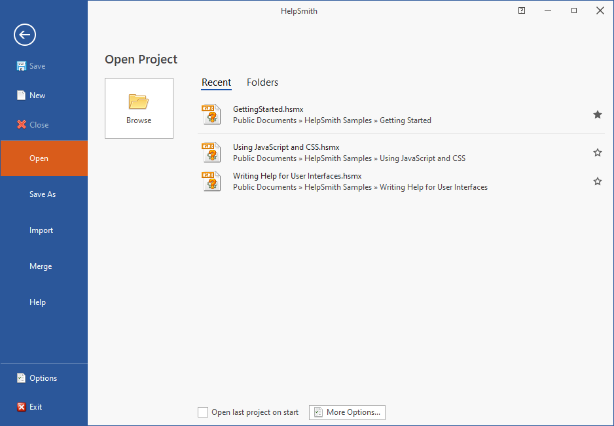Click the More Options button icon
Screen dimensions: 614x426
318,412
